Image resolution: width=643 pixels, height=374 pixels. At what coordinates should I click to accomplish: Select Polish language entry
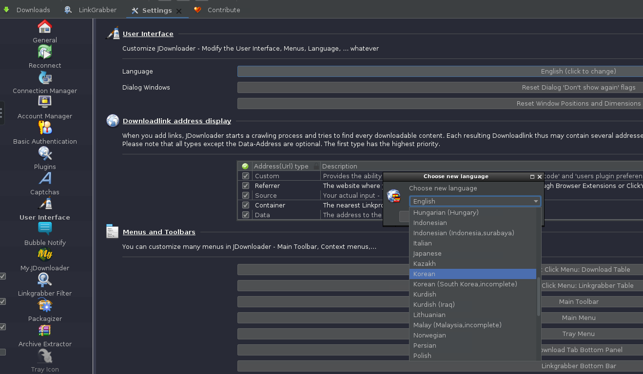(473, 355)
